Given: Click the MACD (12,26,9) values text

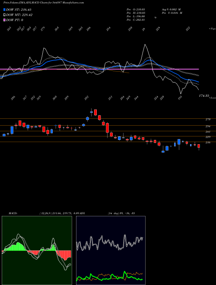Looking at the screenshot, I should [59, 213].
